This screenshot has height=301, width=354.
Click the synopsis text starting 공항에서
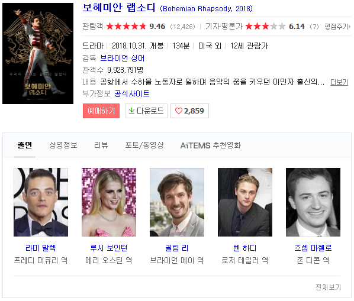point(212,82)
